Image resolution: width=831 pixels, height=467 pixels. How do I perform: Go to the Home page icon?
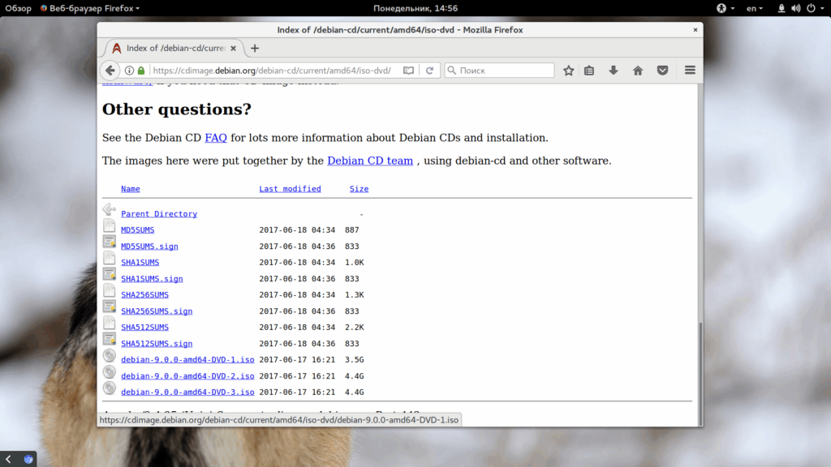(638, 71)
